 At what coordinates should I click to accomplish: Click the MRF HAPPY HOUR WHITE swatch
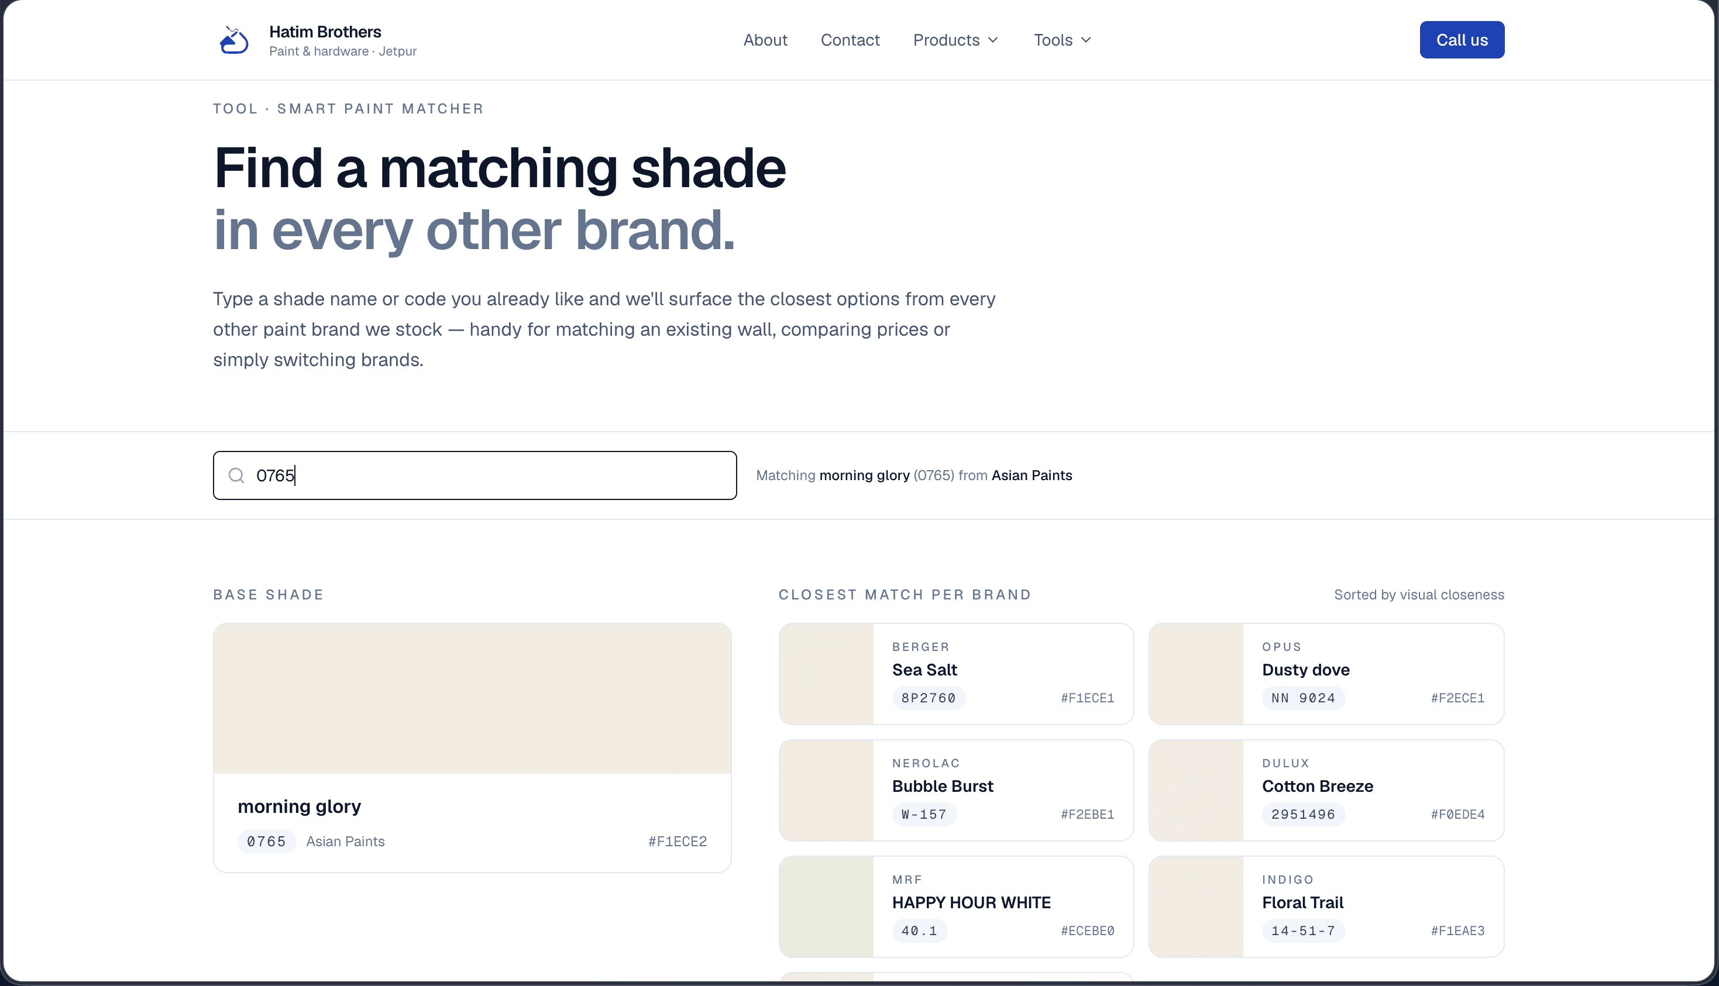click(826, 907)
